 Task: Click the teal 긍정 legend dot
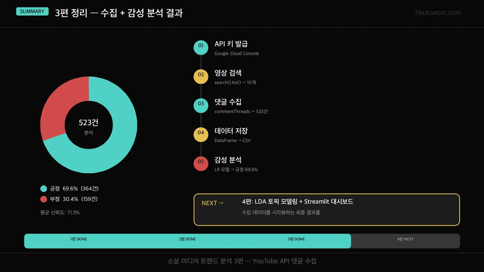point(44,189)
